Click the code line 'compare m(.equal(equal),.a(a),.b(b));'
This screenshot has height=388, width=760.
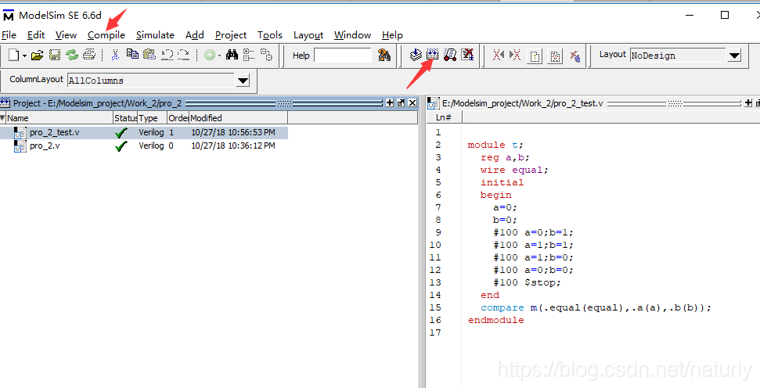[596, 307]
